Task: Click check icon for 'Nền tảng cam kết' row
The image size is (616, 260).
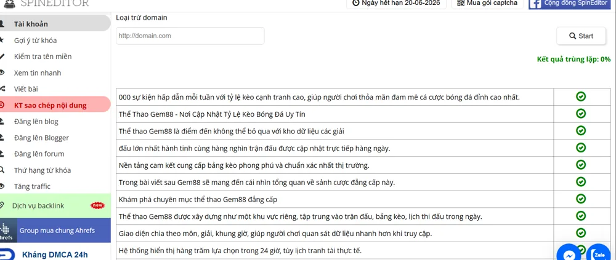Action: [x=581, y=165]
